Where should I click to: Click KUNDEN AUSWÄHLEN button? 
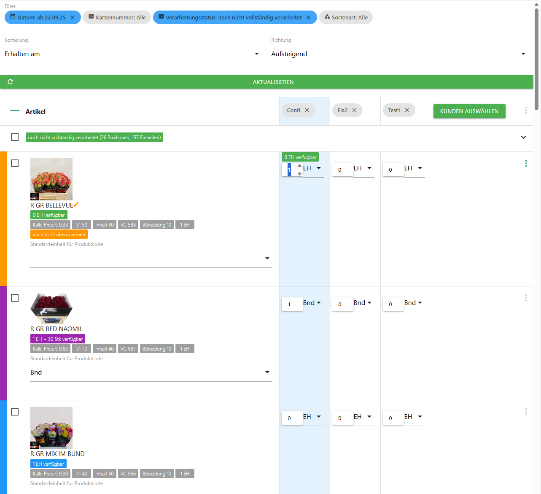(x=469, y=111)
